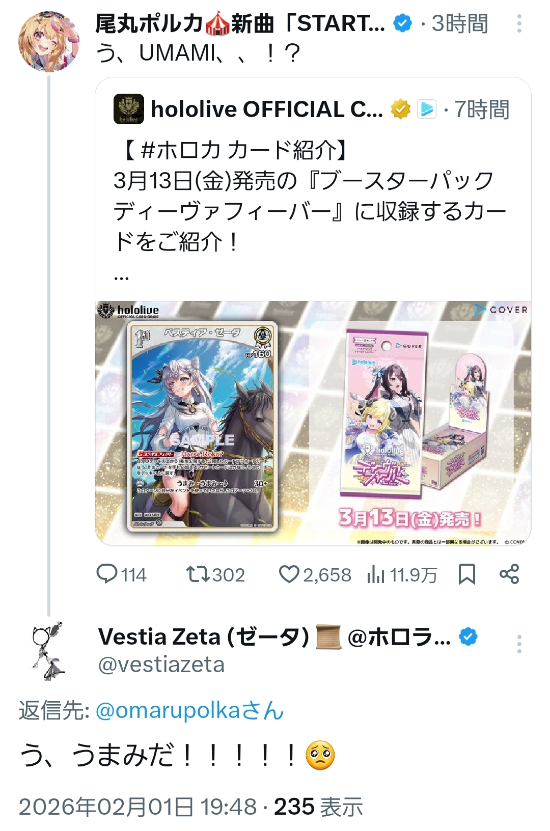The height and width of the screenshot is (831, 550).
Task: Expand the truncated quoted tweet ellipsis
Action: coord(121,278)
